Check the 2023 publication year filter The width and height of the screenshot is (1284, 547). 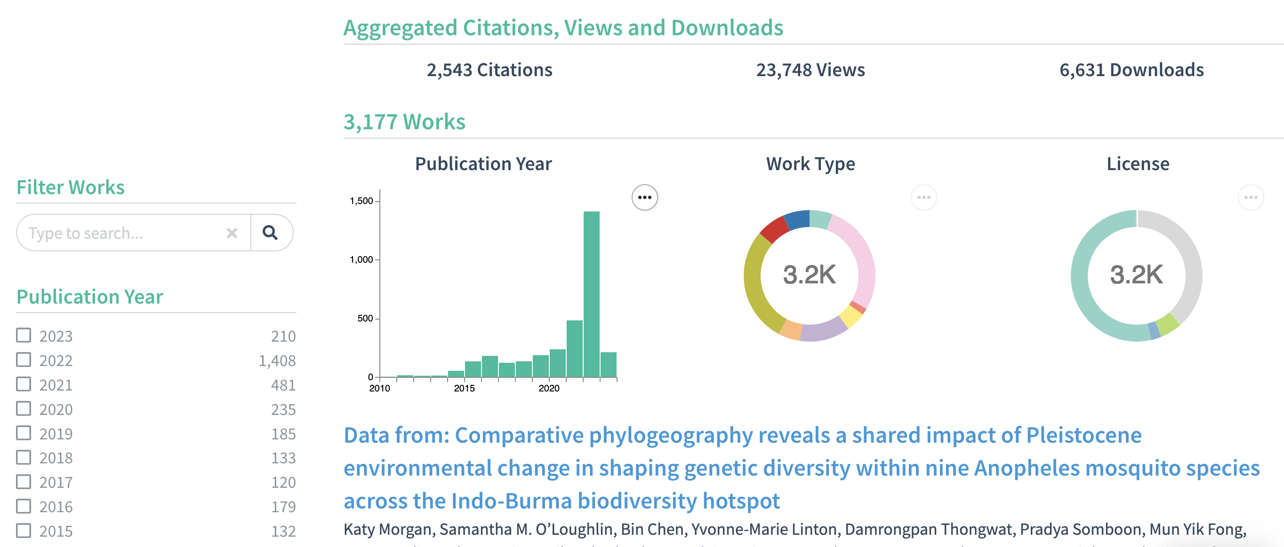click(x=24, y=335)
